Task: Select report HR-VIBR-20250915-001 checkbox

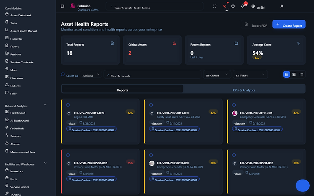Action: (234, 105)
